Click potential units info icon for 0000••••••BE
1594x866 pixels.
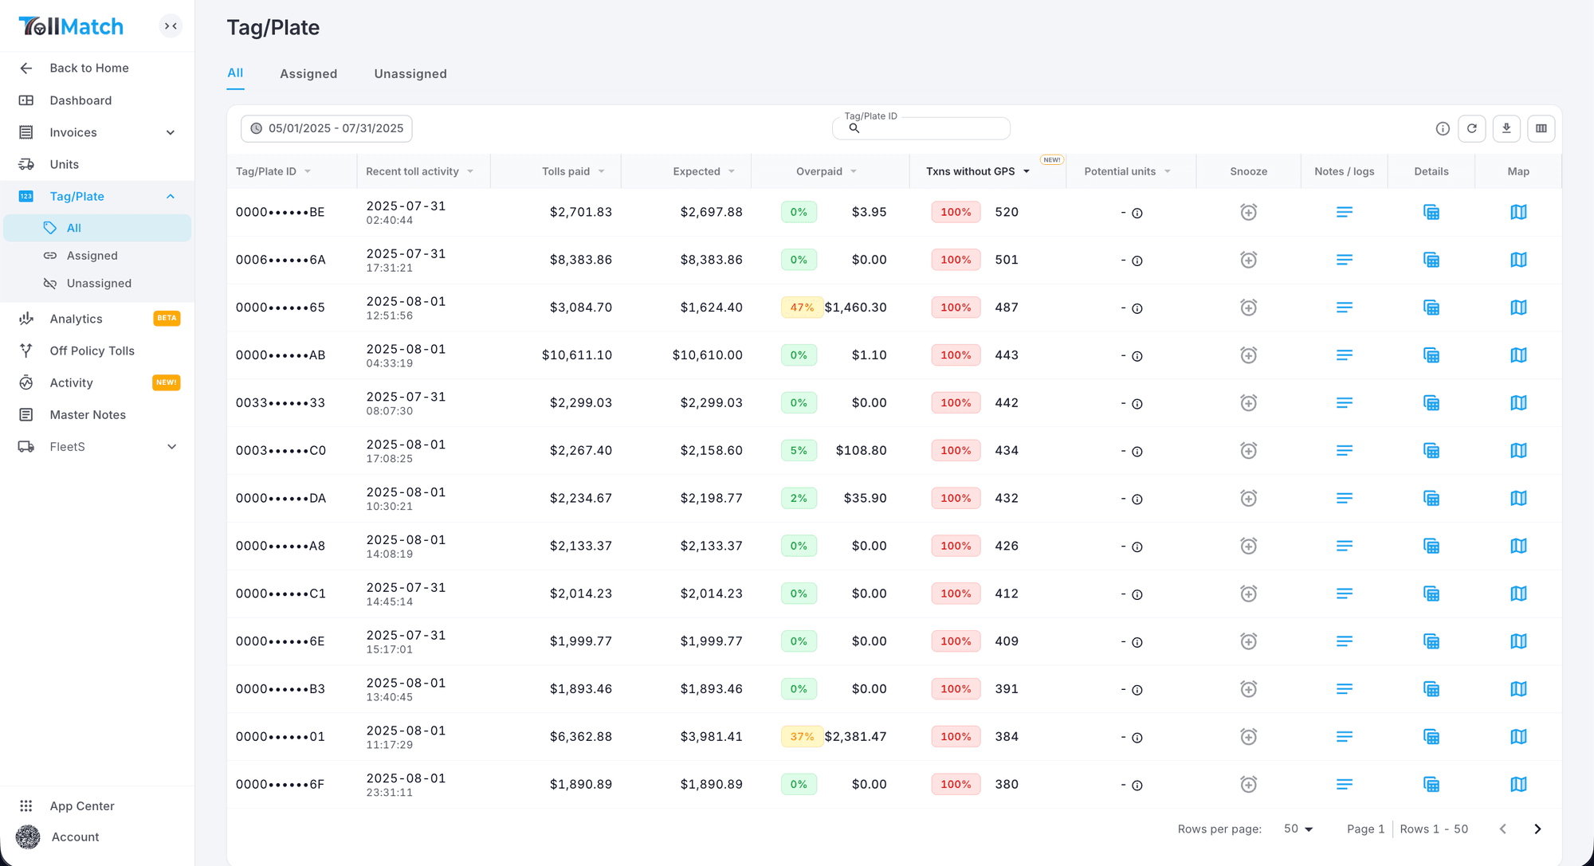coord(1137,213)
